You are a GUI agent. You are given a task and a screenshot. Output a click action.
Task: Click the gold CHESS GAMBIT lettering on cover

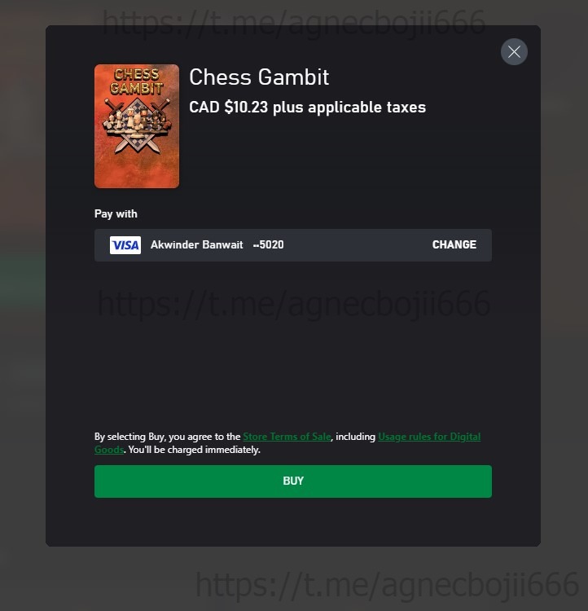tap(136, 81)
